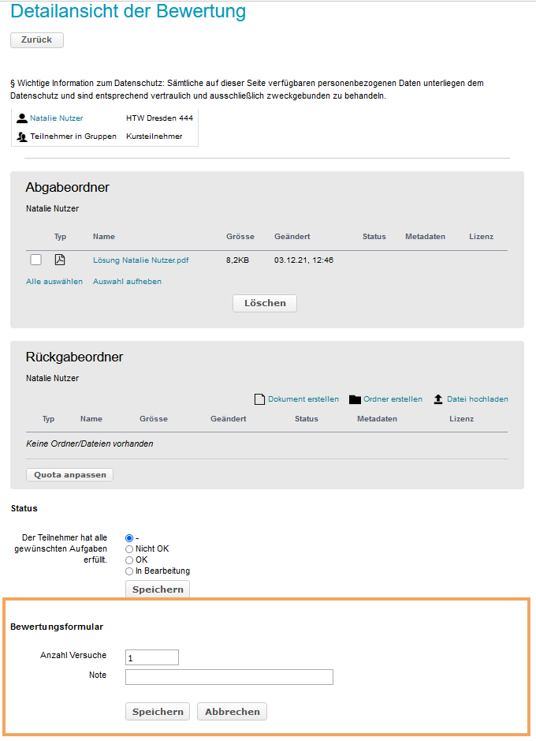Viewport: 536px width, 741px height.
Task: Click the PDF file type icon
Action: click(x=60, y=260)
